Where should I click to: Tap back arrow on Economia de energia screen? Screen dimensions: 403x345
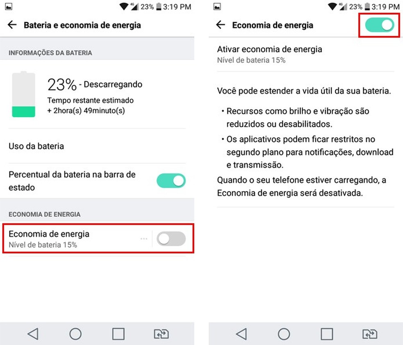tap(220, 25)
